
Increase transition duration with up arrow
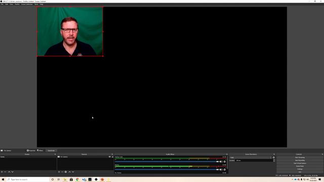click(274, 160)
